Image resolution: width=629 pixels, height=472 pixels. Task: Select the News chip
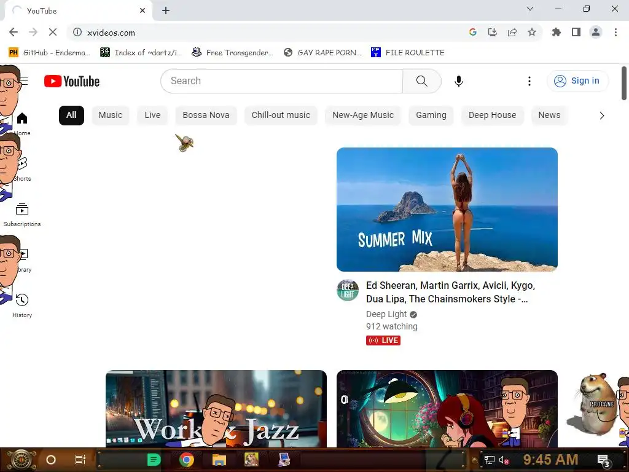pyautogui.click(x=549, y=115)
